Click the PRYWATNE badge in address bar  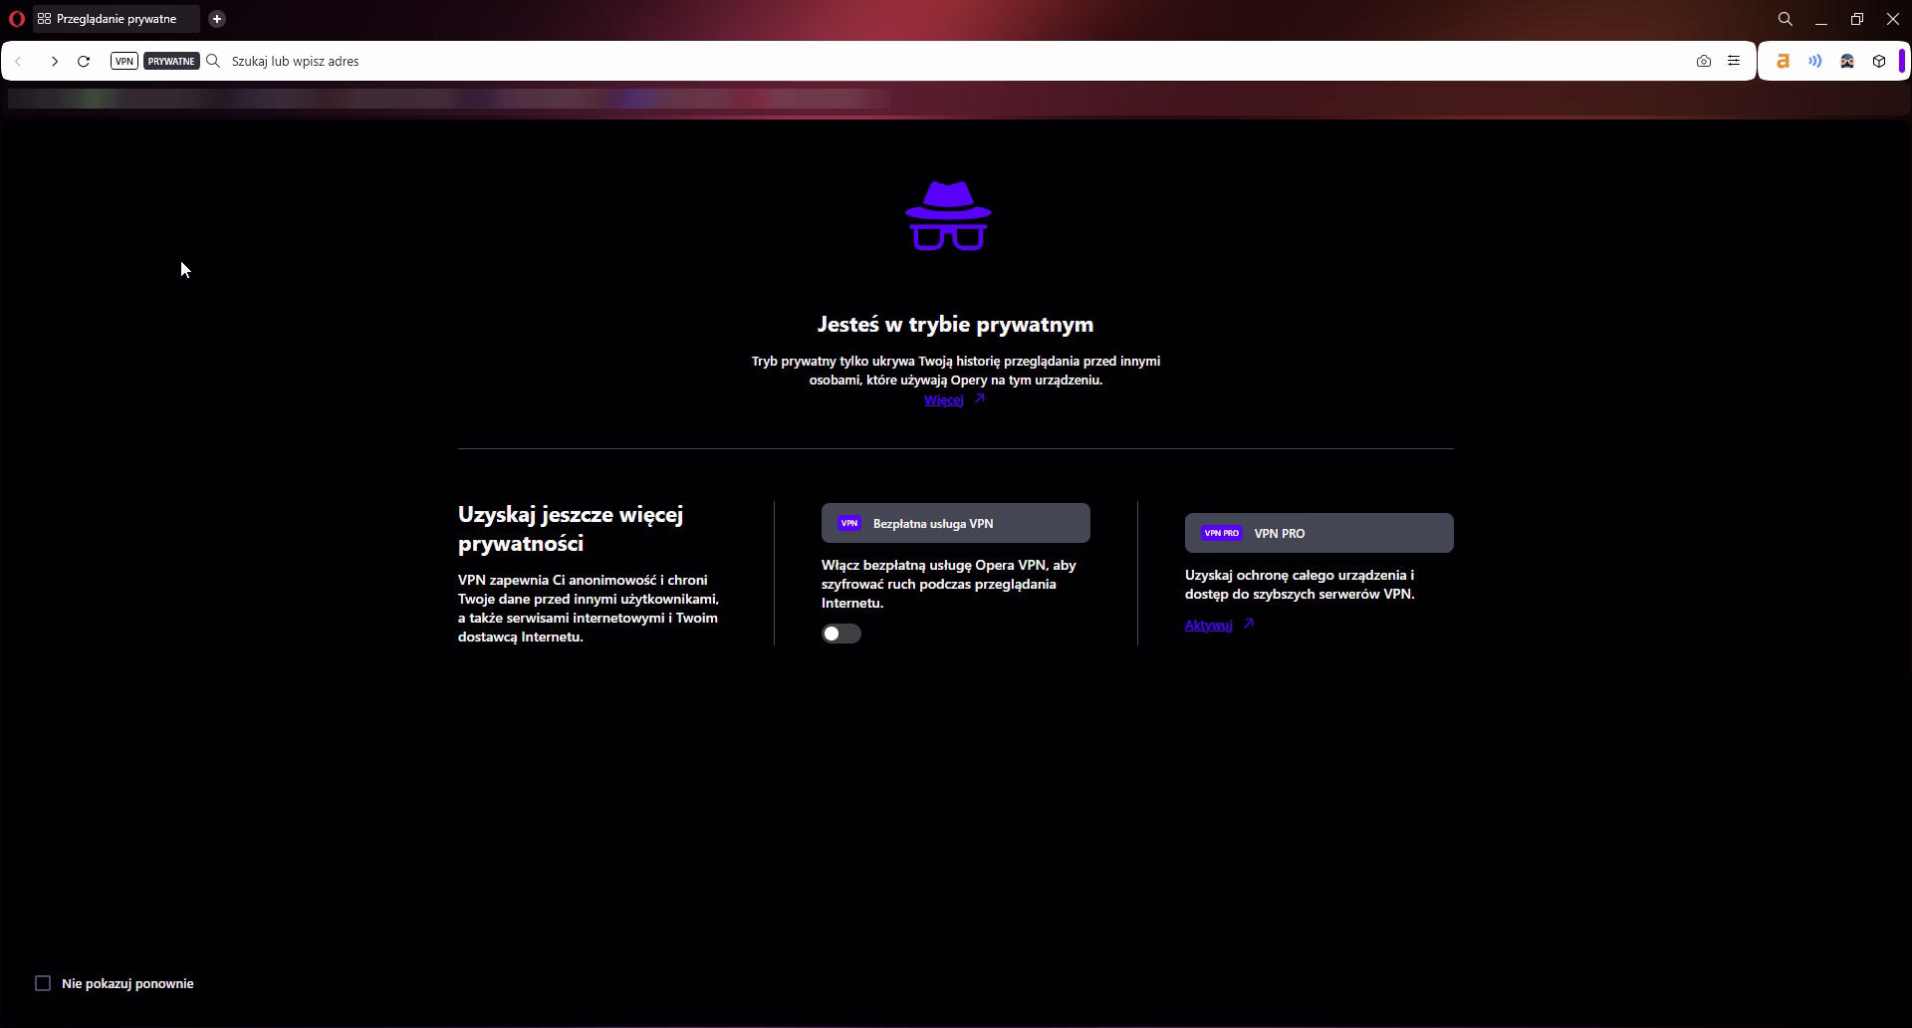click(171, 61)
